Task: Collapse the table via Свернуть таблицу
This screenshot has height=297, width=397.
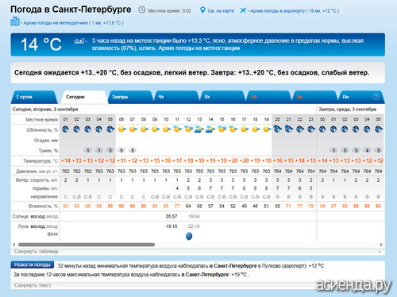Action: tap(37, 252)
